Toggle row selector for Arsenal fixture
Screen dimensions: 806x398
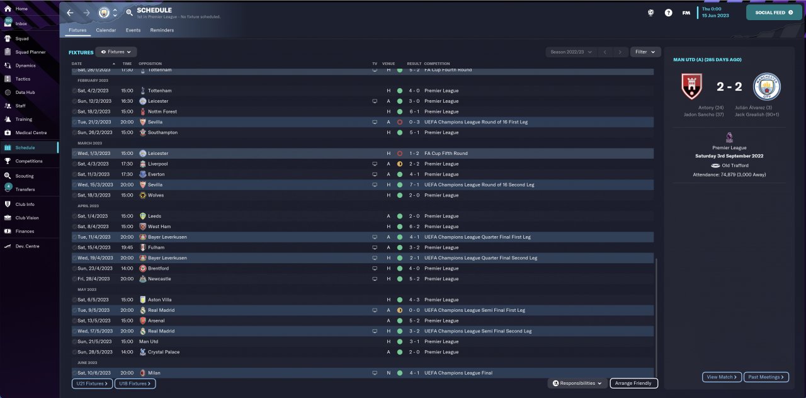[74, 321]
